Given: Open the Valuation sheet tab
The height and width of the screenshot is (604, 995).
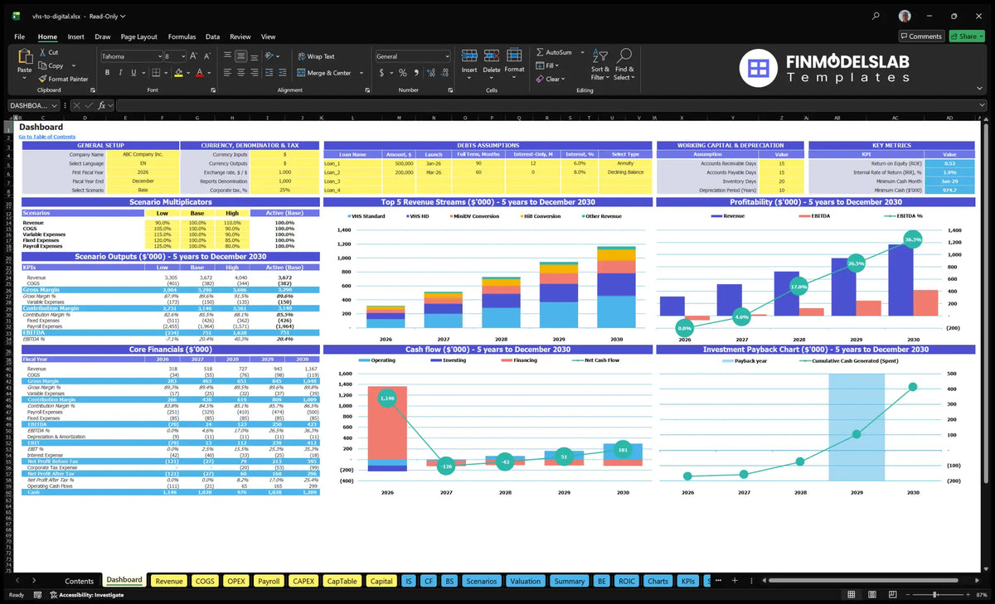Looking at the screenshot, I should 525,581.
